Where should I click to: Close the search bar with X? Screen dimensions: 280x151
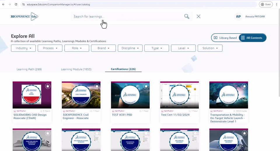(198, 16)
